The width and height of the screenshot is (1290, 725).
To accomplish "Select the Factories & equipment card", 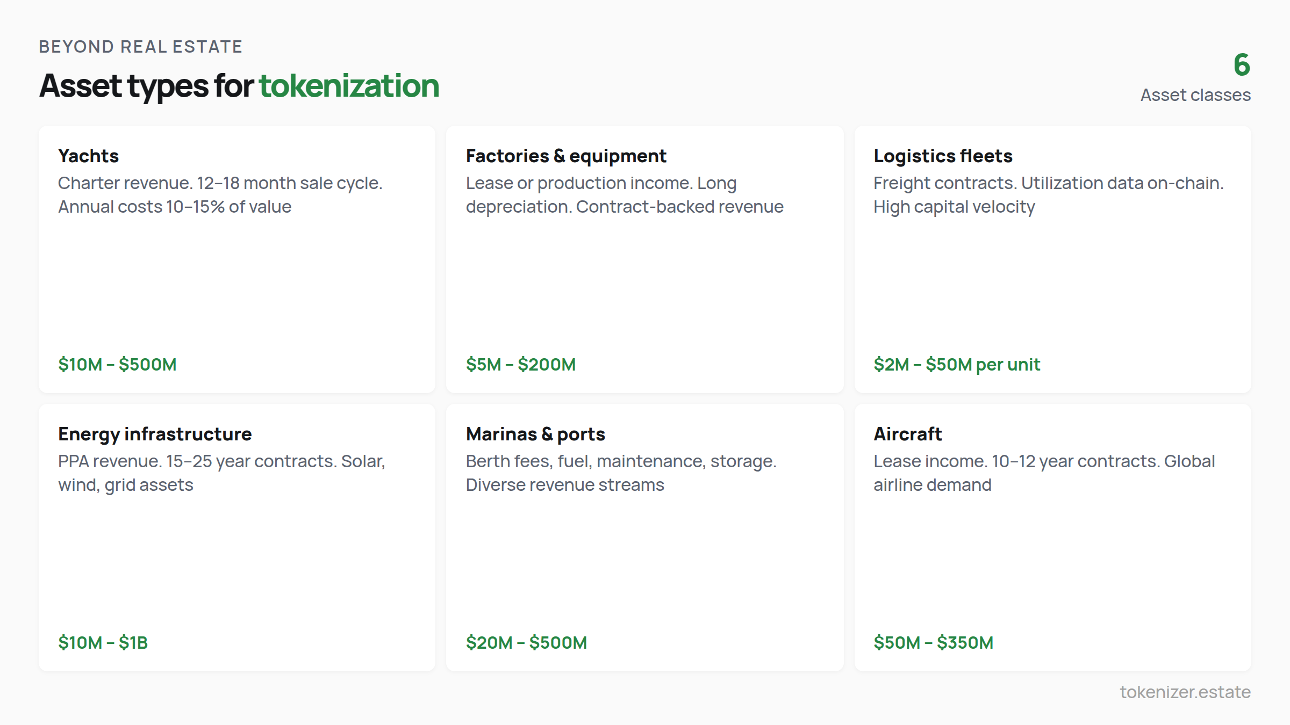I will click(x=645, y=258).
